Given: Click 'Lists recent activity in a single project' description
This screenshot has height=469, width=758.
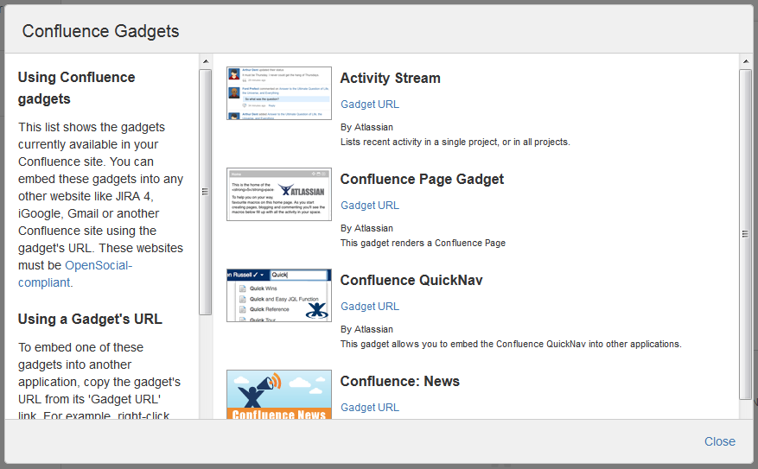Looking at the screenshot, I should tap(455, 142).
